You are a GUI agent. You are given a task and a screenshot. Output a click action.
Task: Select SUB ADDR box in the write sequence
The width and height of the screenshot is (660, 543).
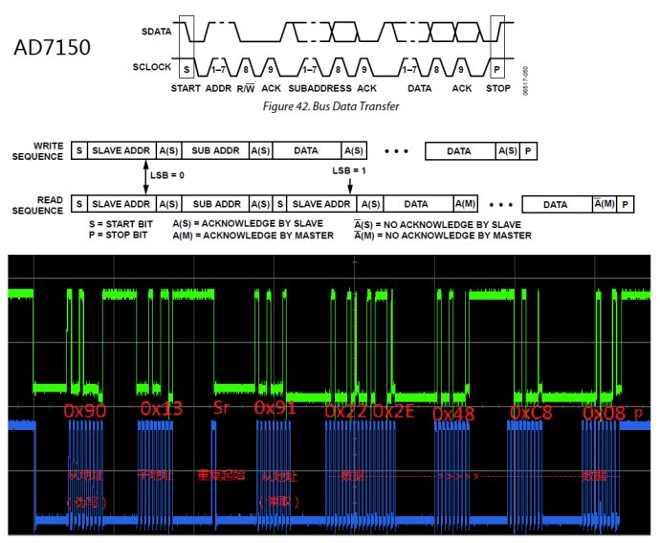tap(214, 150)
